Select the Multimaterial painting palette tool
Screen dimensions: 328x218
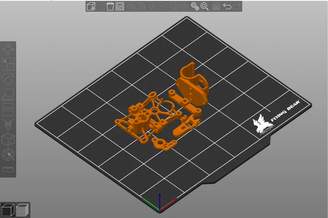coord(8,154)
